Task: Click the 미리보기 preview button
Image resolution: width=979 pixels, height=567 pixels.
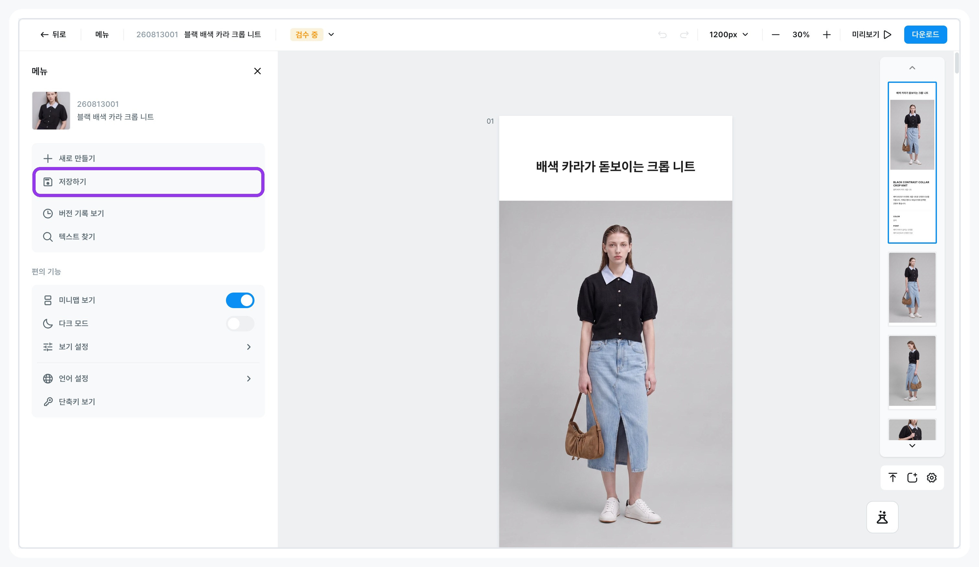Action: point(872,35)
